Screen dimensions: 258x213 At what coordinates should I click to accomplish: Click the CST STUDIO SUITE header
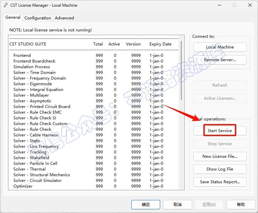point(28,44)
